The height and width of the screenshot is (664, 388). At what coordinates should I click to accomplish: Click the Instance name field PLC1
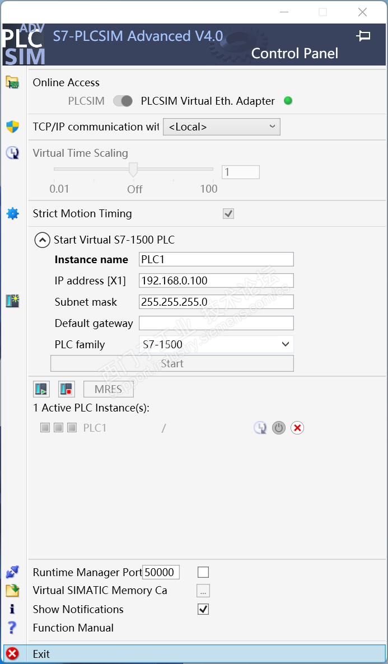216,259
